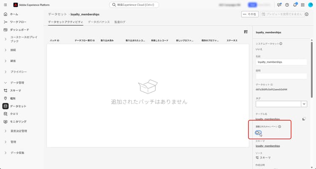Screen dimensions: 316x169
Task: Copy the table name loyalty_memberships
Action: click(304, 119)
